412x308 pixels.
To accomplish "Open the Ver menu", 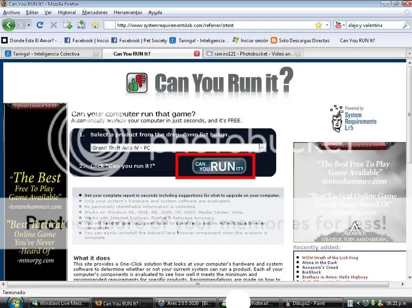I will point(48,12).
